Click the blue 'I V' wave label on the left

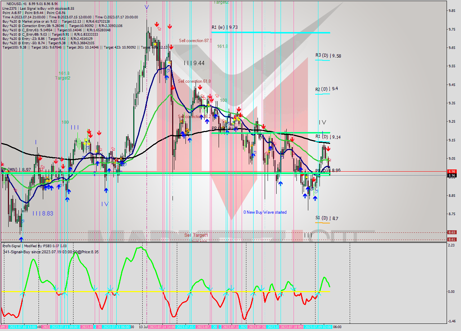(x=105, y=204)
